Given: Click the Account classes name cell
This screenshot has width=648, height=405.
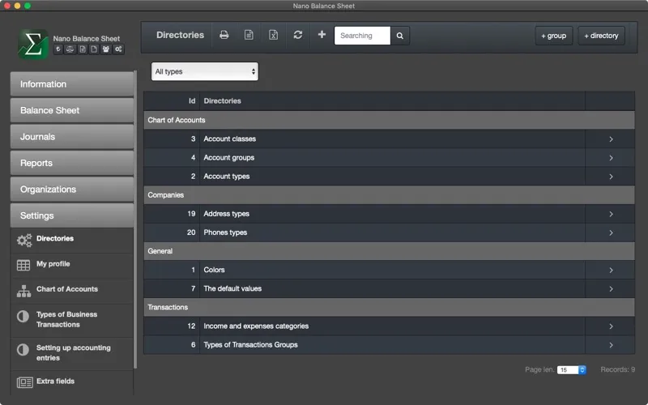Looking at the screenshot, I should [392, 139].
